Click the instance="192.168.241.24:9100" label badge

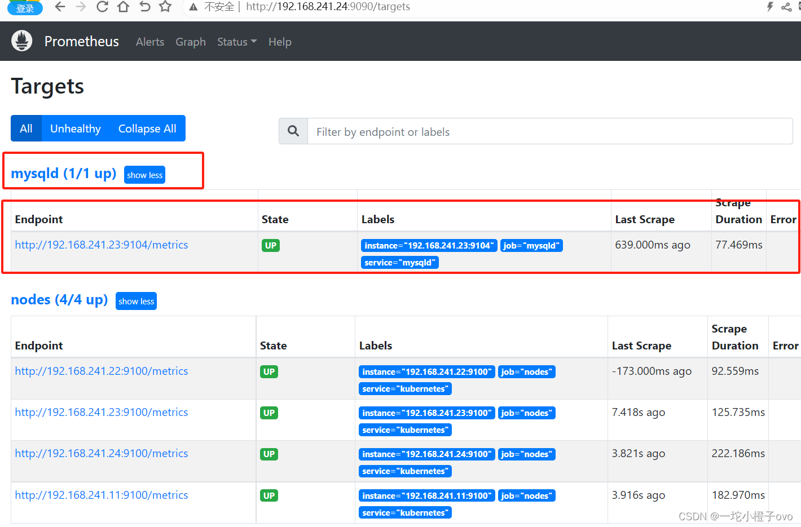click(427, 454)
